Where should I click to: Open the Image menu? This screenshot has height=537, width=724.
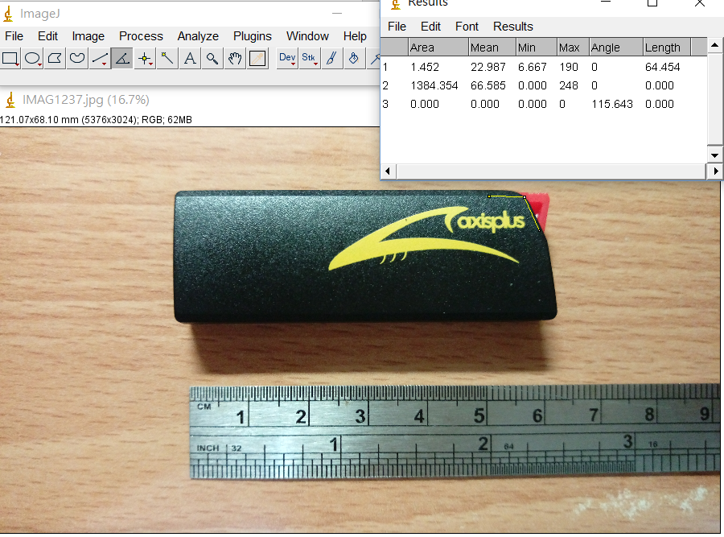[x=88, y=36]
